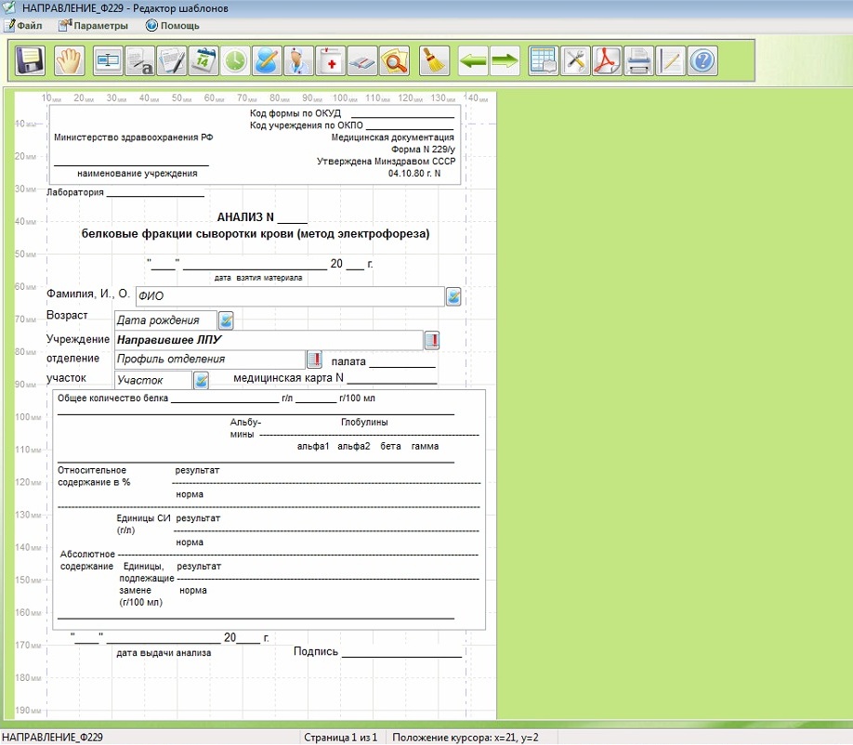Viewport: 853px width, 745px height.
Task: Click the ФИО input field
Action: [290, 296]
